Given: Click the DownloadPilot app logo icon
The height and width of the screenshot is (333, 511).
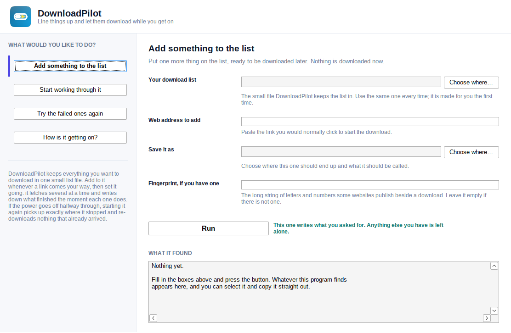Looking at the screenshot, I should pyautogui.click(x=21, y=17).
